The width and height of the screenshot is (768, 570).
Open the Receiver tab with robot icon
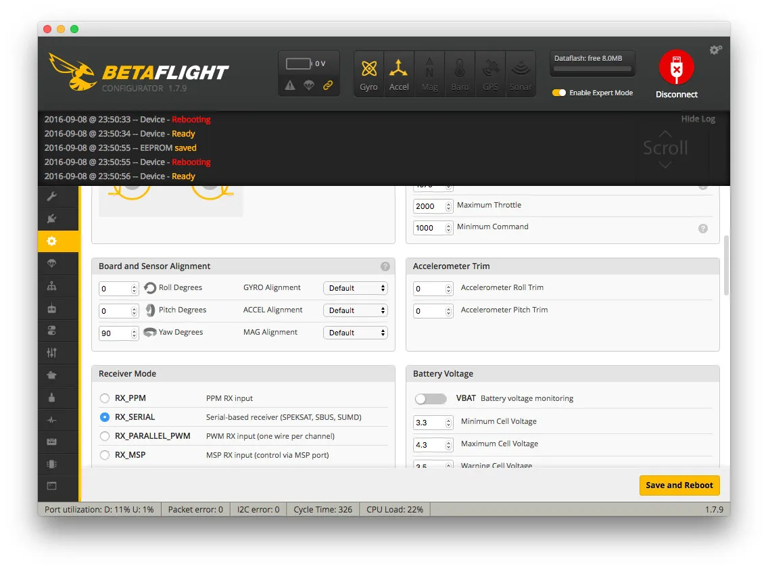point(52,308)
